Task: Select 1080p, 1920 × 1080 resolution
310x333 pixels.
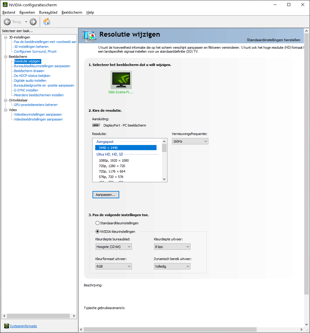Action: 114,160
